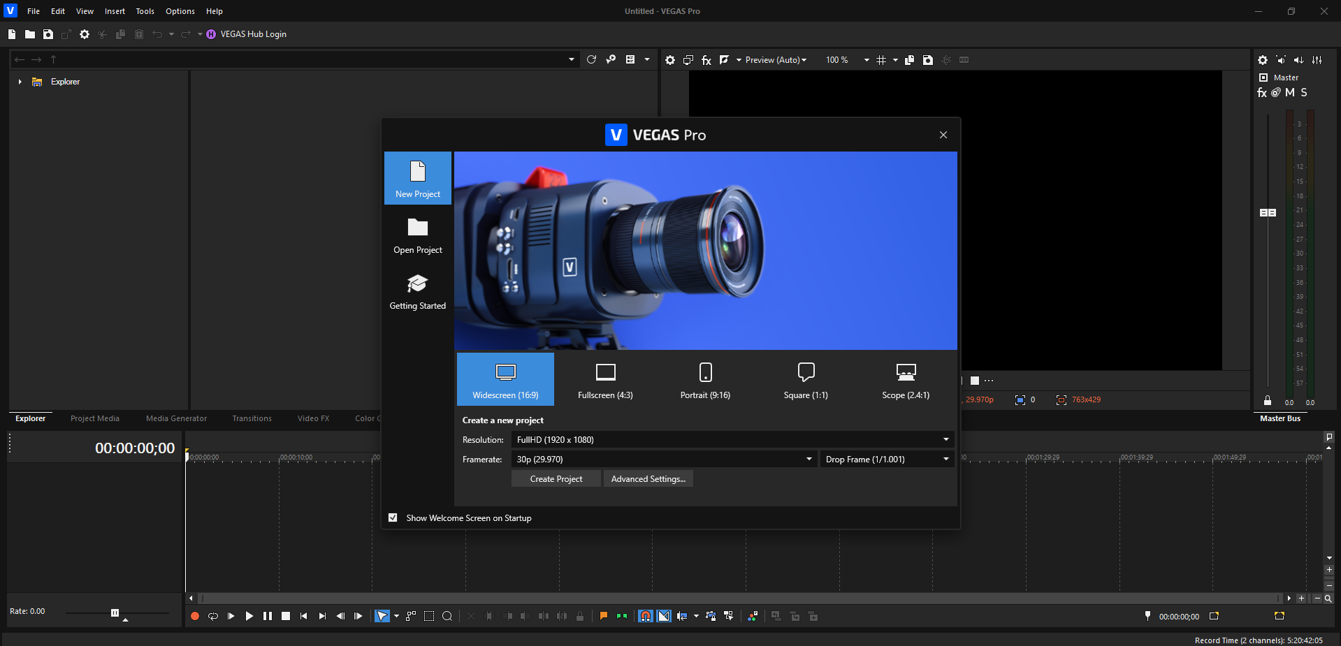Viewport: 1341px width, 646px height.
Task: Uncheck Show Welcome Screen on Startup
Action: point(393,517)
